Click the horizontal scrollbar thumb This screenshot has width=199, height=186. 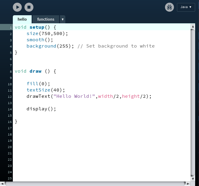(95, 184)
